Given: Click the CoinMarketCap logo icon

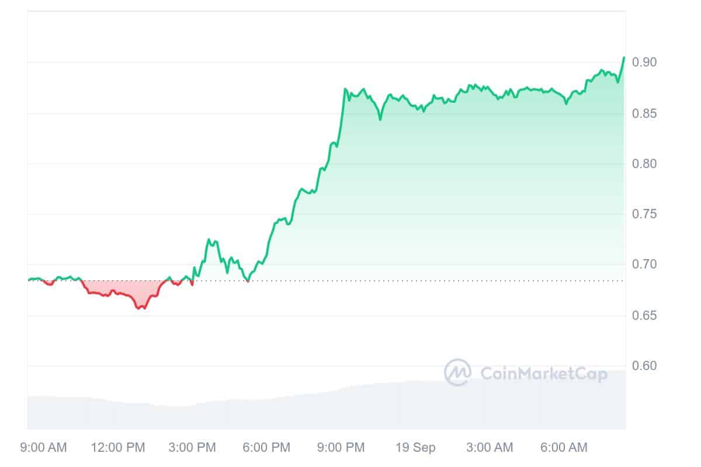Looking at the screenshot, I should point(457,372).
